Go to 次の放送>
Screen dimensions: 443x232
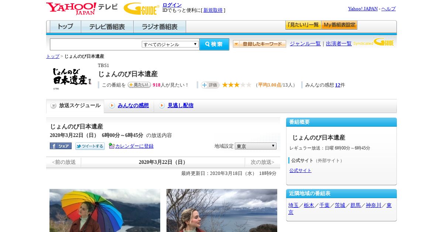(x=262, y=162)
